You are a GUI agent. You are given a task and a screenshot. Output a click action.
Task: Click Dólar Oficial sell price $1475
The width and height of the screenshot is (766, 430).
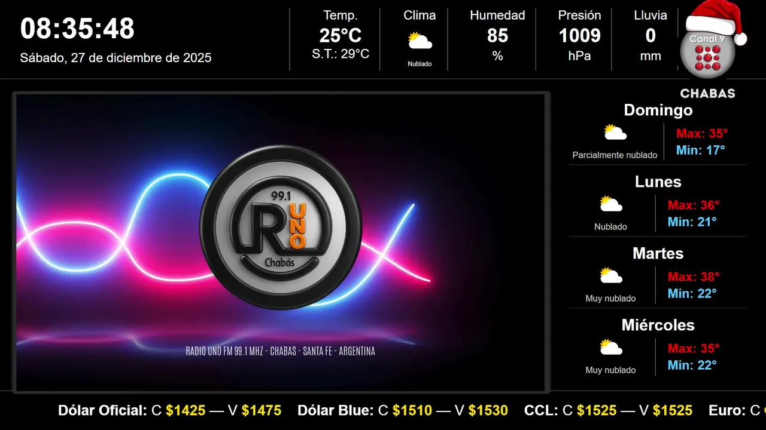click(262, 410)
